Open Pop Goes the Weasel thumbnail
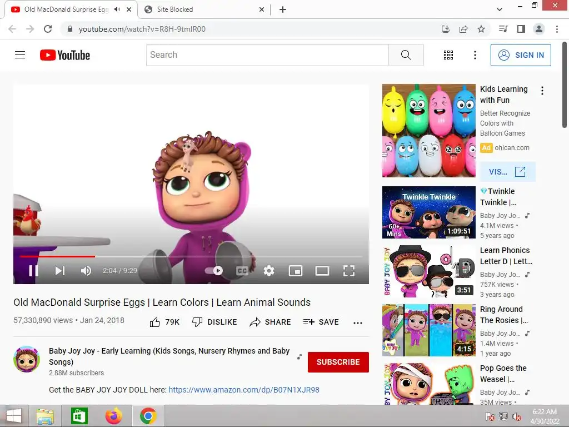This screenshot has height=427, width=569. [428, 384]
